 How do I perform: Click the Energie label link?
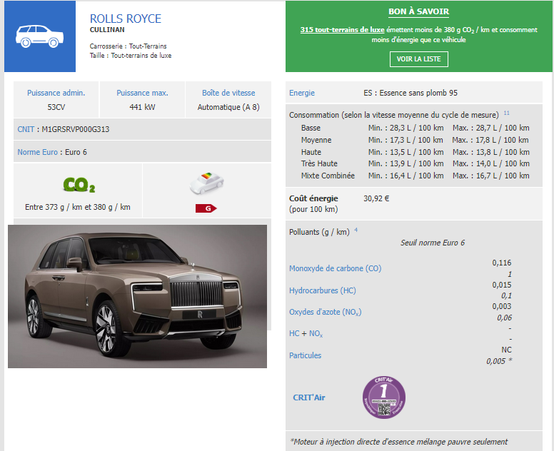302,93
